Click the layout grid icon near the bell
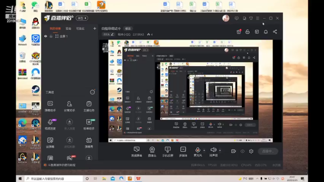The height and width of the screenshot is (182, 324). [x=257, y=32]
